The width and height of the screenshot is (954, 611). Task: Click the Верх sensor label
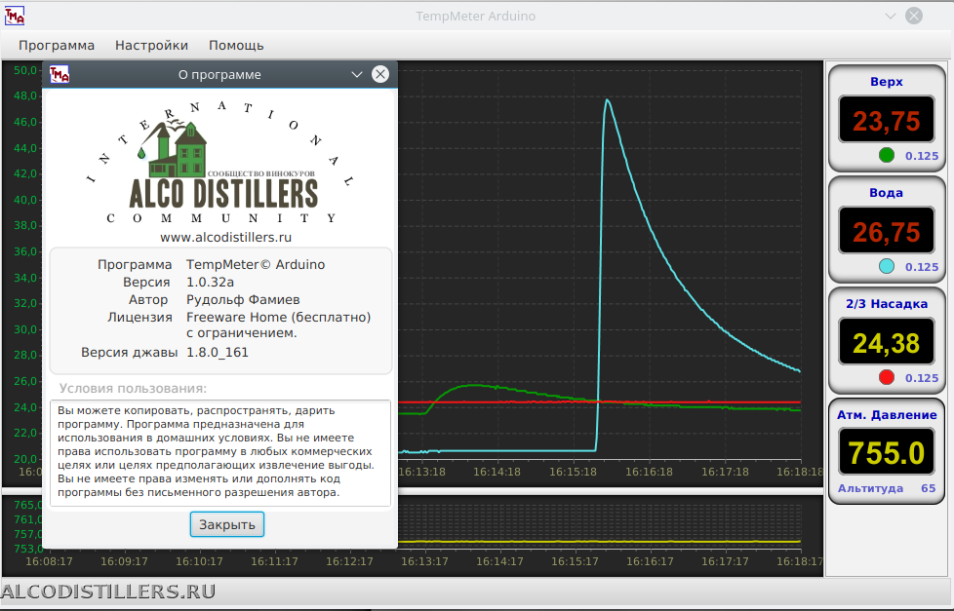click(887, 82)
